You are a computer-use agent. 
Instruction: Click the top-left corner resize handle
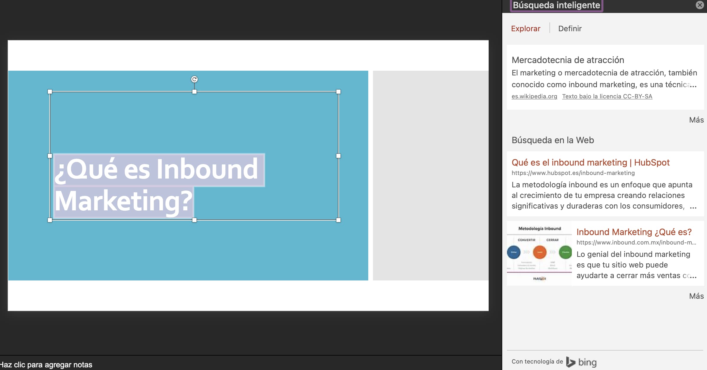(50, 91)
